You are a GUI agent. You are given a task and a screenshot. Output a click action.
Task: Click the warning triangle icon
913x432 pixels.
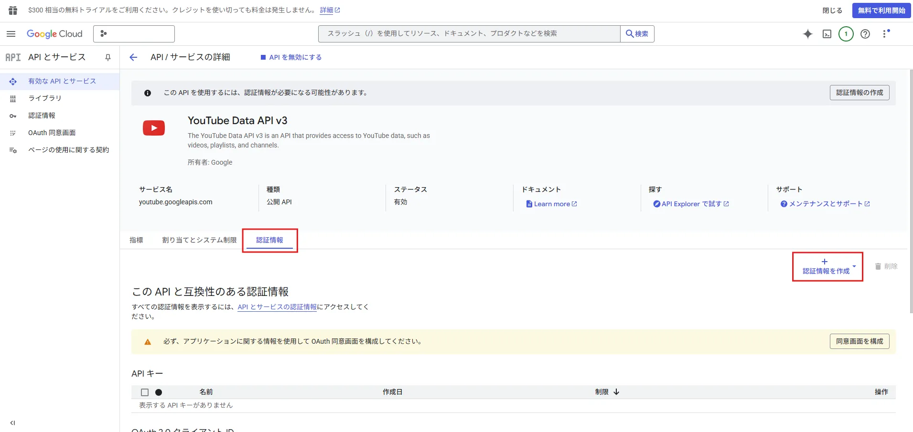pyautogui.click(x=148, y=342)
